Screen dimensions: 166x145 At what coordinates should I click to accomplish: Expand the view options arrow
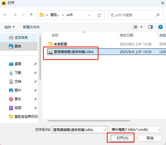coord(141,27)
